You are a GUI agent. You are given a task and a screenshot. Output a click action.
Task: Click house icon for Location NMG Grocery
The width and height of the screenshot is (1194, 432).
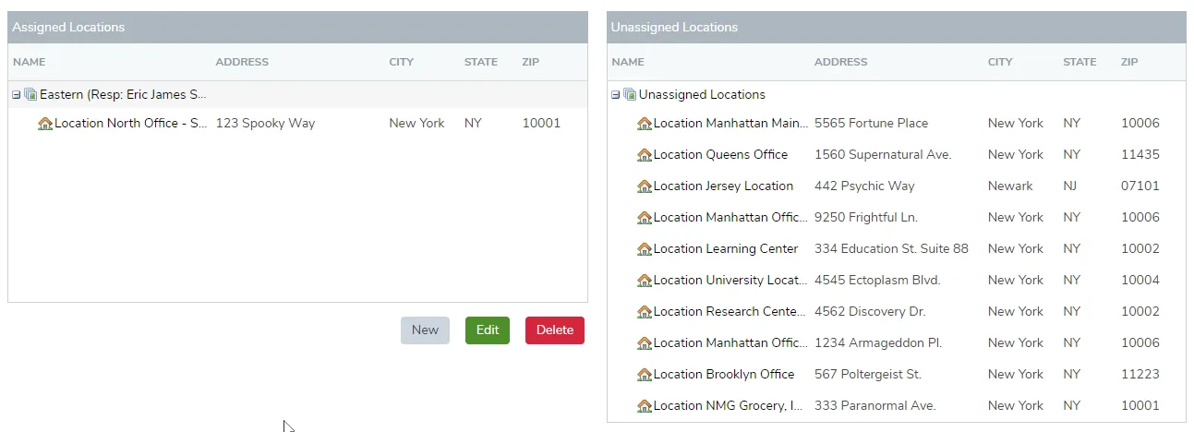[x=645, y=406]
